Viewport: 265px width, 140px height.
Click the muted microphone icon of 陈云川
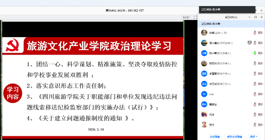tap(255, 63)
